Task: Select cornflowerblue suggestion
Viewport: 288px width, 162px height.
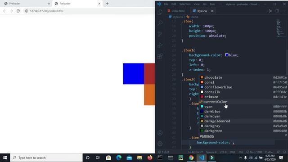Action: tap(243, 87)
